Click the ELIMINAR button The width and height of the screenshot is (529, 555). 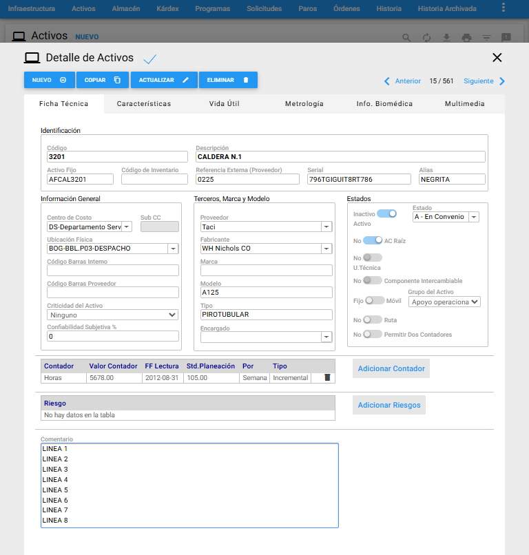click(228, 80)
